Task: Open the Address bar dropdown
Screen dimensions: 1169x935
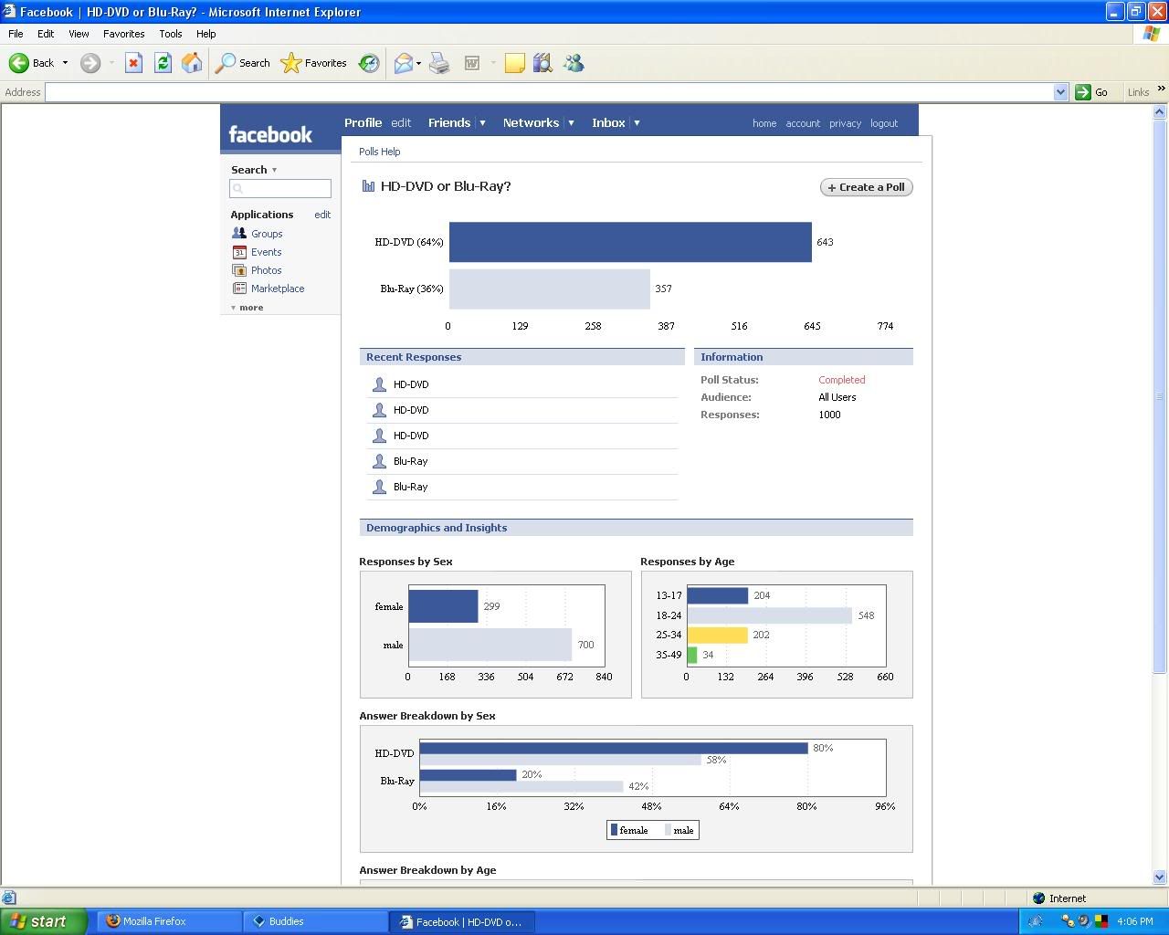Action: tap(1060, 92)
